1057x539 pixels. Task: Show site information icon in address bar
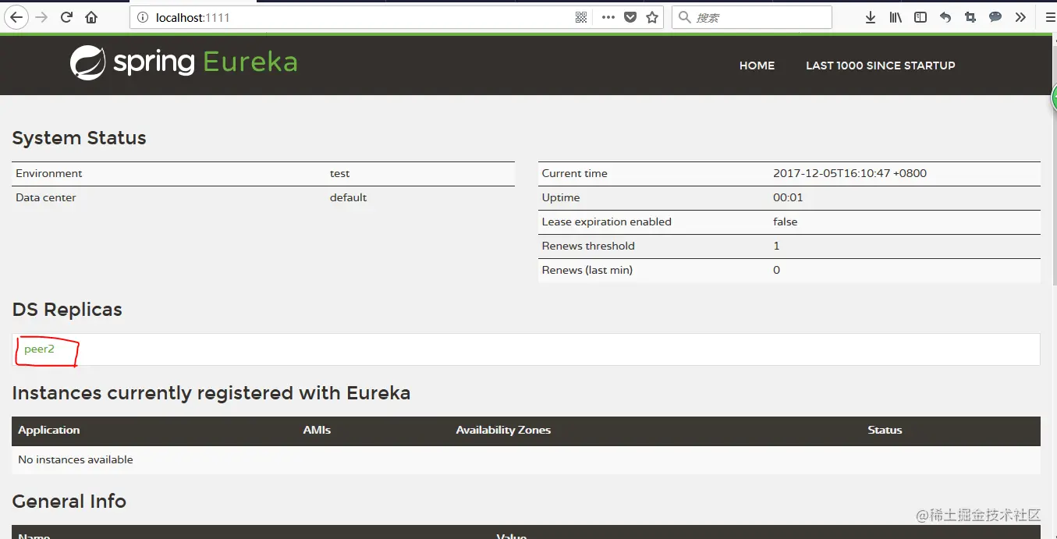(143, 17)
